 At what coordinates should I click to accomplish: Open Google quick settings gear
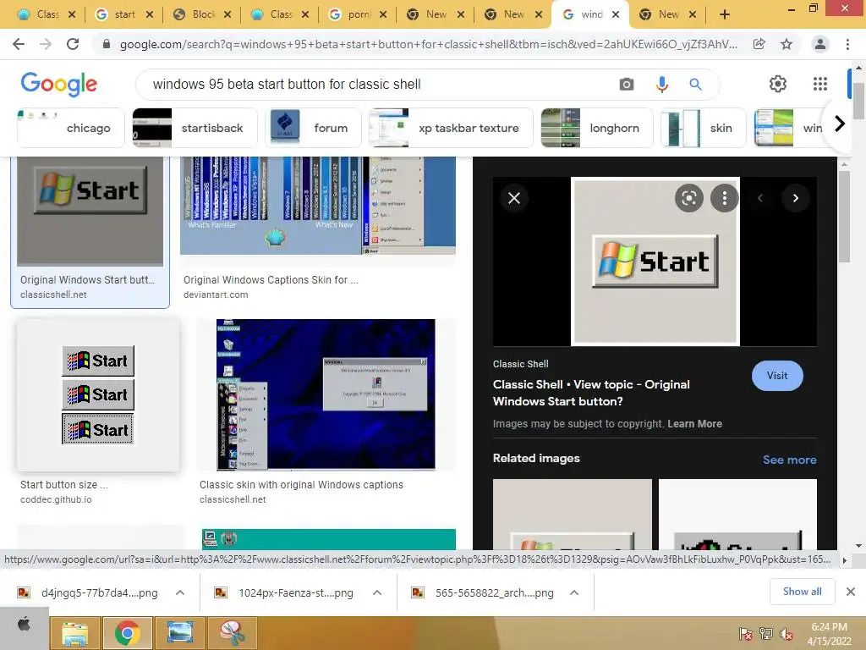[x=778, y=84]
